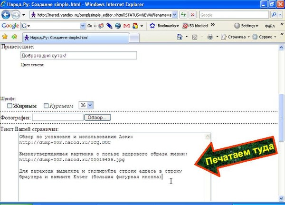Screen dimensions: 285x205
Task: Click the browser Back arrow button
Action: tap(6, 15)
